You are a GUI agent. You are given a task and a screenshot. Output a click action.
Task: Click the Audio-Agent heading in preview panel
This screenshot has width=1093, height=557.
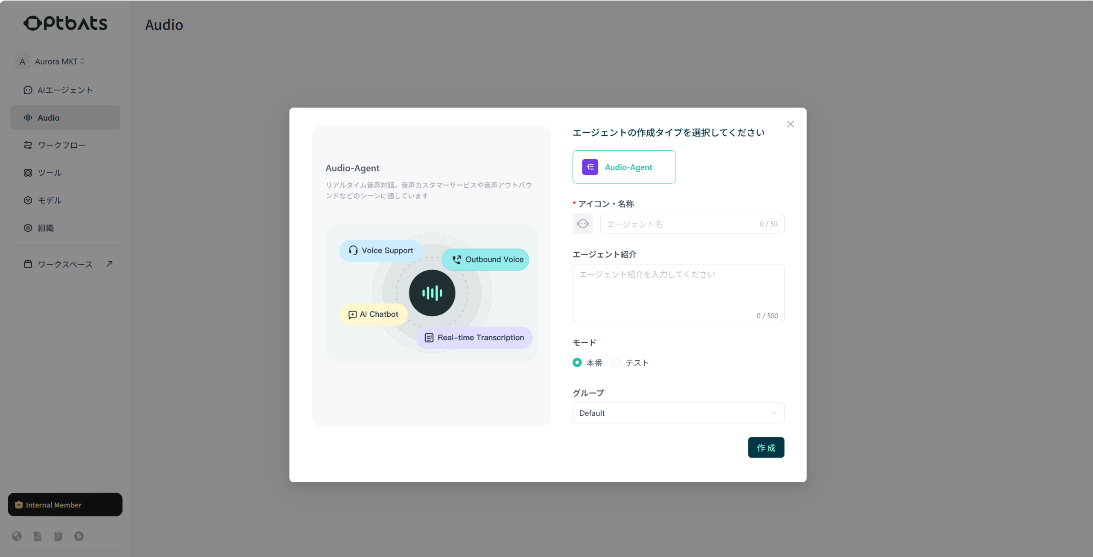click(x=352, y=168)
